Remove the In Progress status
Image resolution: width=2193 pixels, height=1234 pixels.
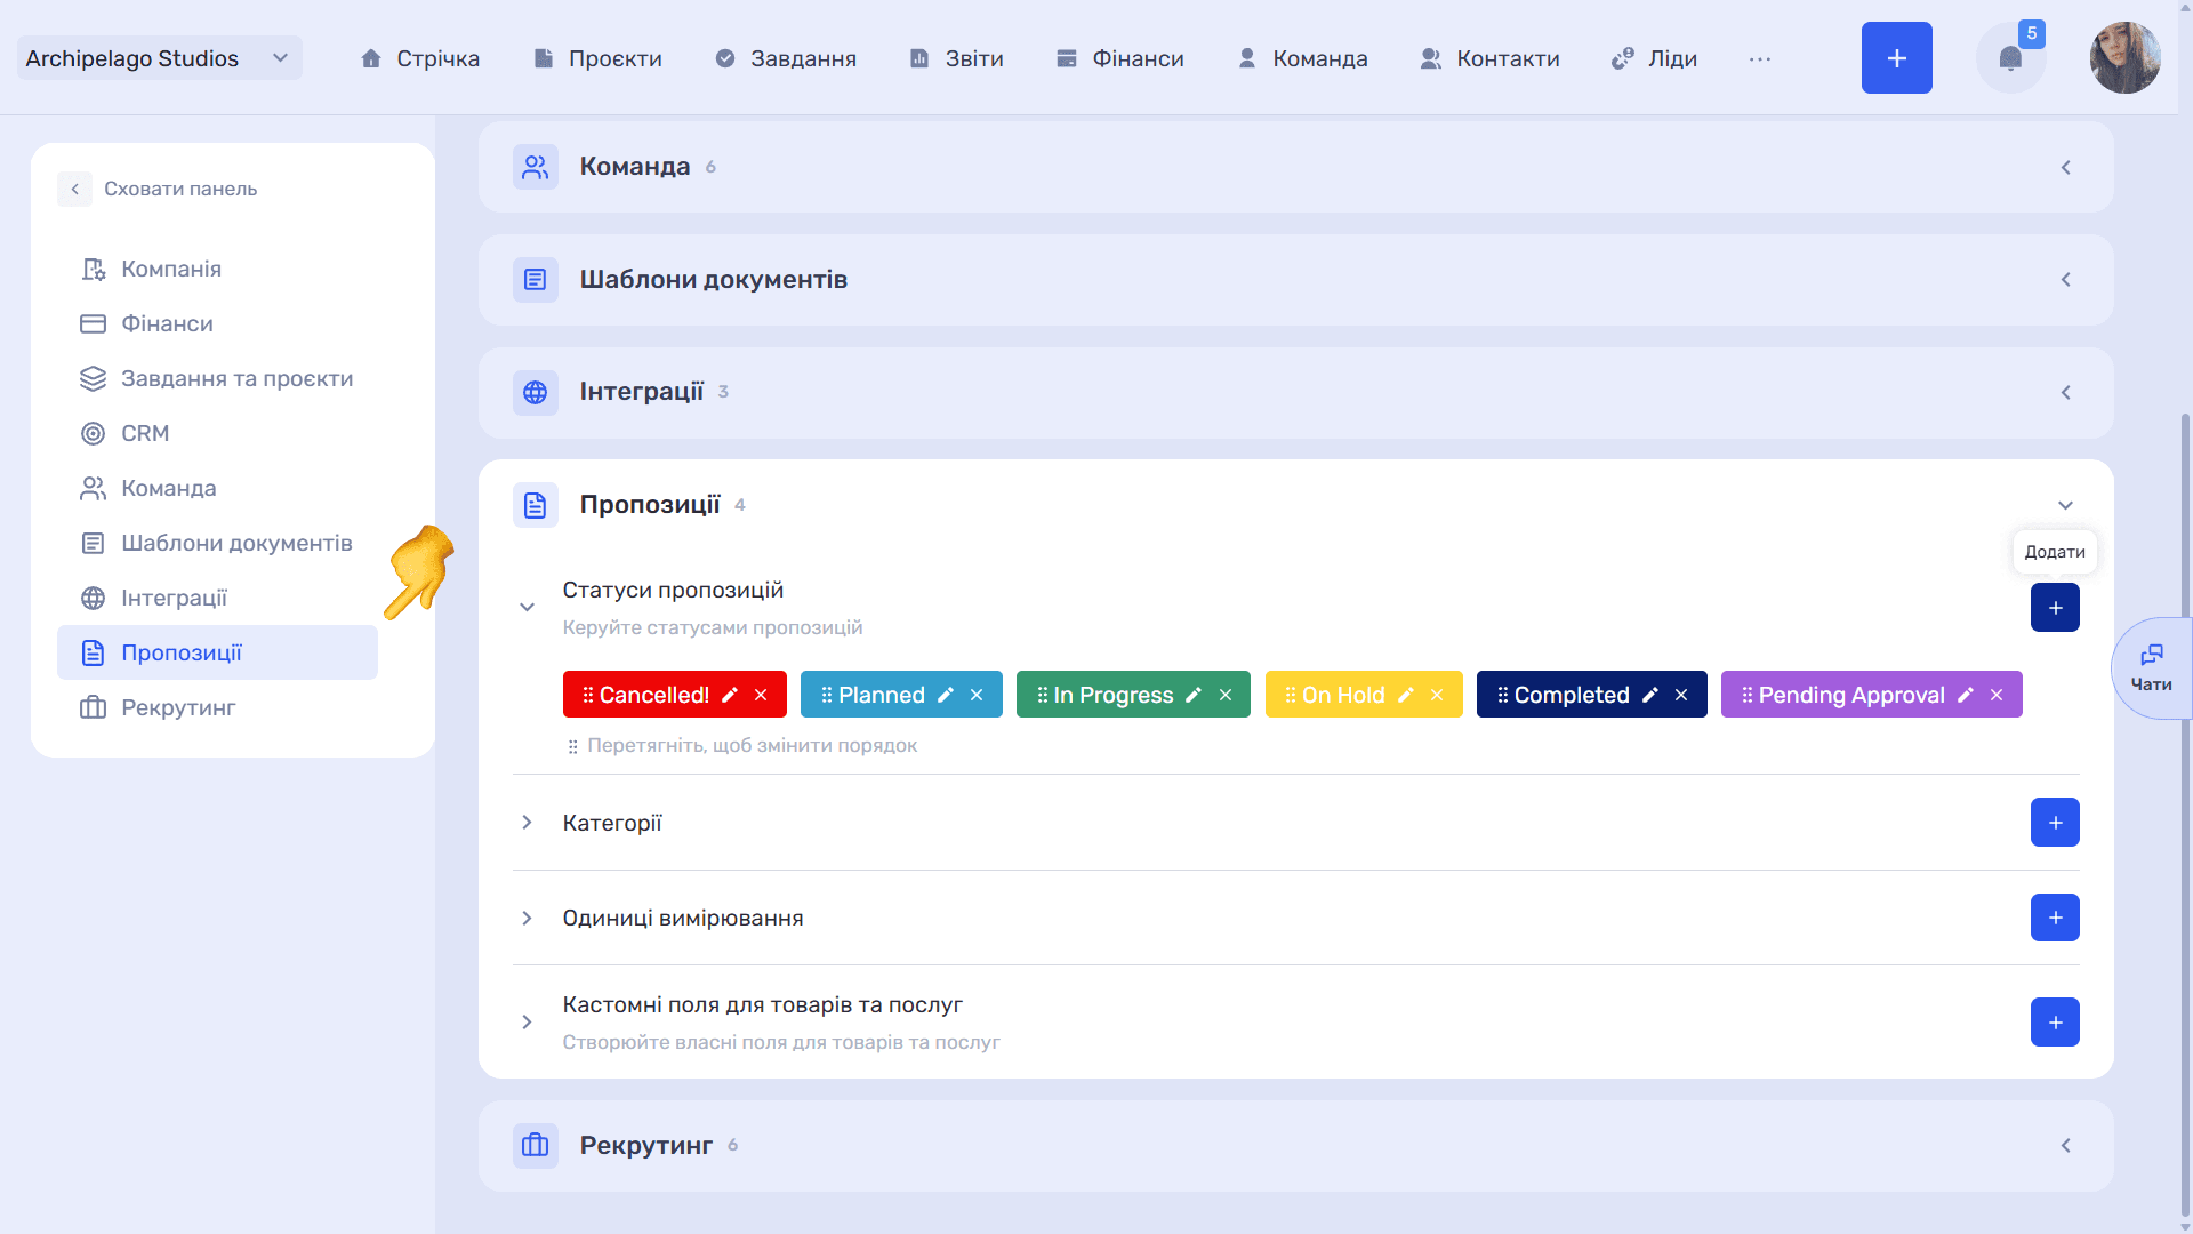coord(1225,695)
